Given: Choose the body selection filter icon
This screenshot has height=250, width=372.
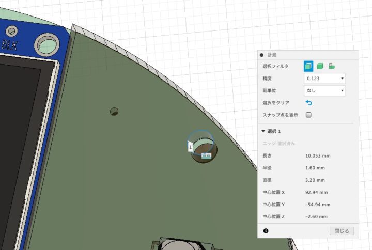Looking at the screenshot, I should [x=320, y=66].
